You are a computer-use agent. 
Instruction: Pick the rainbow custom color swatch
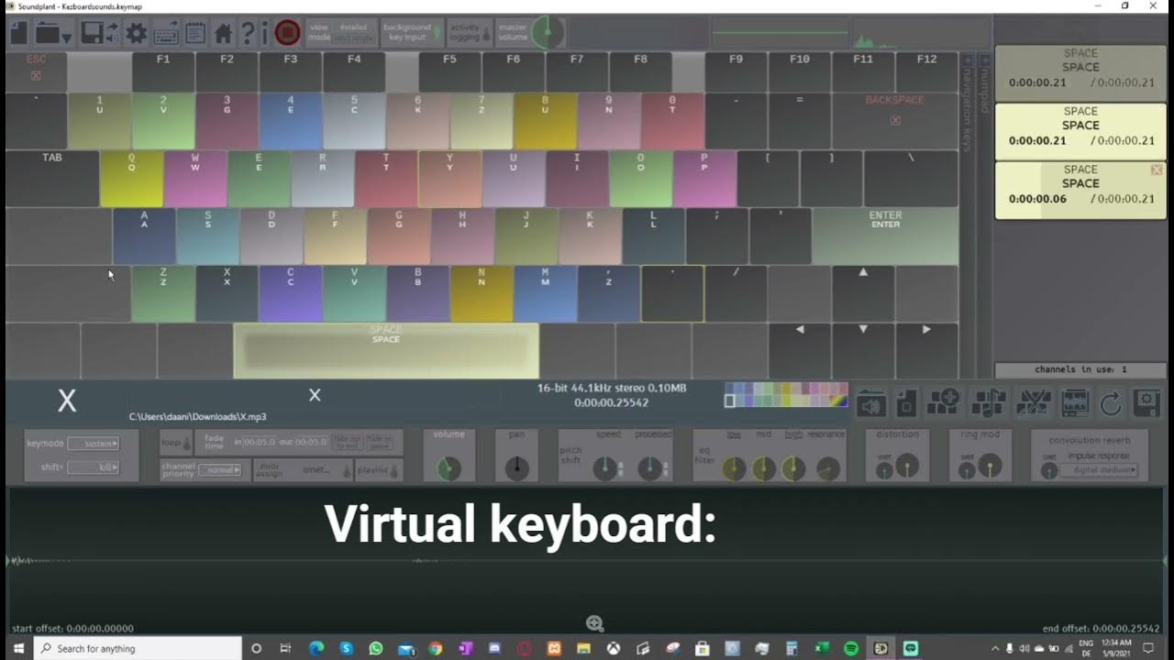840,401
